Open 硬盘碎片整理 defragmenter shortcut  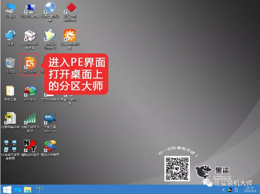coord(50,146)
